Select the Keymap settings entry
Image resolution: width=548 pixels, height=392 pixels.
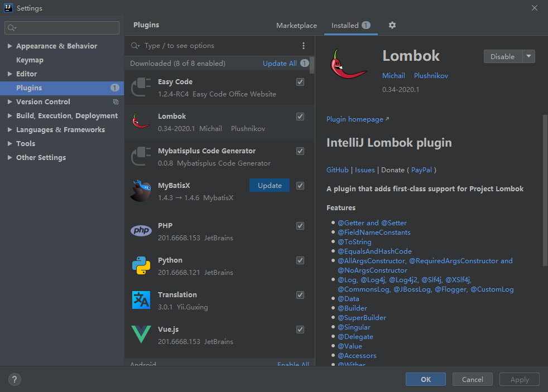pos(30,60)
